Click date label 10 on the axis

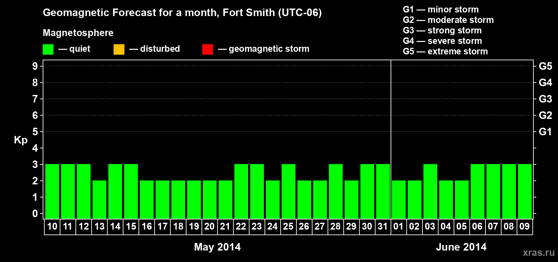(52, 226)
